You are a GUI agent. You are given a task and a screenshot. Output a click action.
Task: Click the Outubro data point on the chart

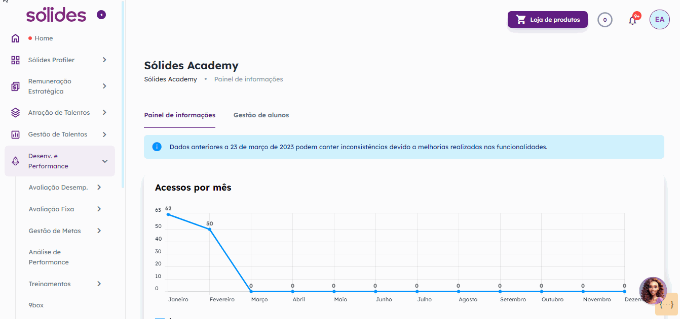click(541, 292)
